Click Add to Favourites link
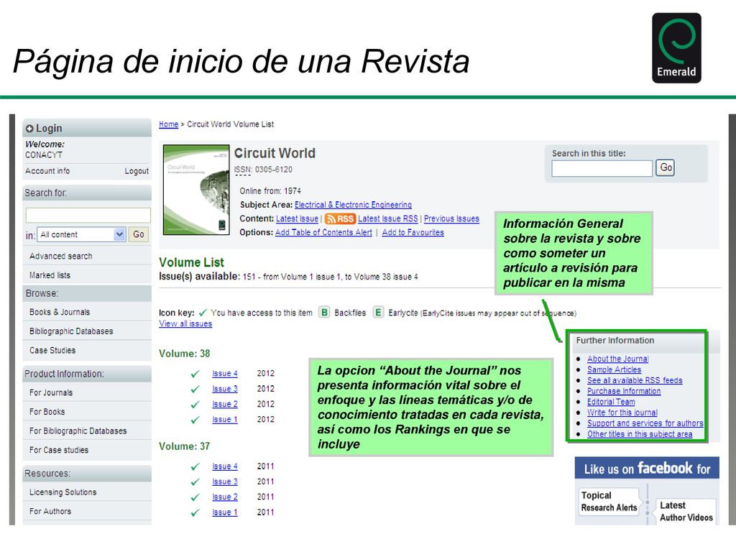 pyautogui.click(x=413, y=232)
